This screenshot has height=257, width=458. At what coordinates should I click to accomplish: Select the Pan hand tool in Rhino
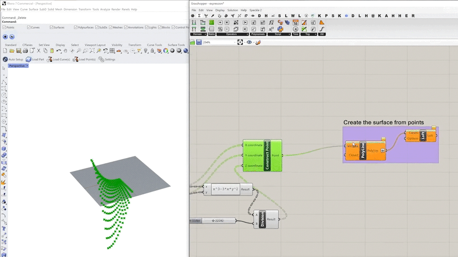(x=65, y=51)
